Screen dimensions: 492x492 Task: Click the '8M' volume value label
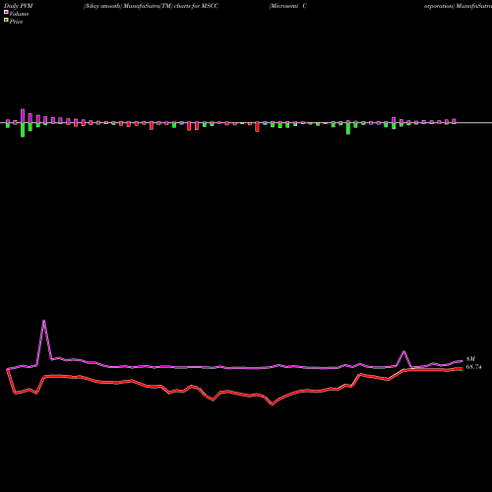coord(470,359)
